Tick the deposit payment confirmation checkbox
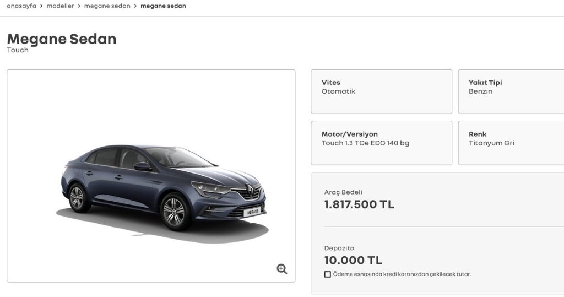The width and height of the screenshot is (564, 297). point(327,274)
